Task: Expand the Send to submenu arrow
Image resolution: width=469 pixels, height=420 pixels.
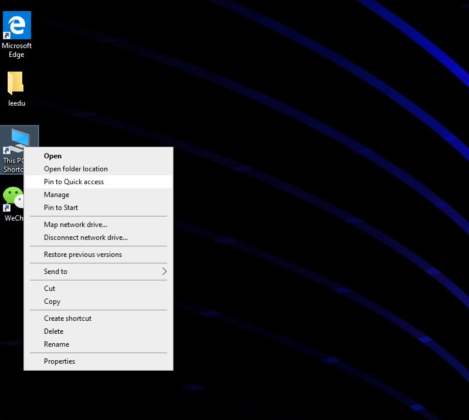Action: coord(164,272)
